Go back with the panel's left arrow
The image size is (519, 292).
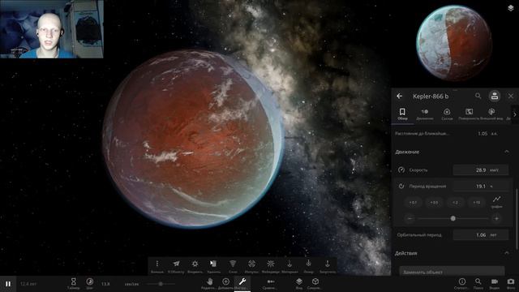pyautogui.click(x=400, y=96)
